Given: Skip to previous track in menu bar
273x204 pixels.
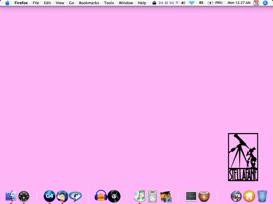Looking at the screenshot, I should pos(161,3).
